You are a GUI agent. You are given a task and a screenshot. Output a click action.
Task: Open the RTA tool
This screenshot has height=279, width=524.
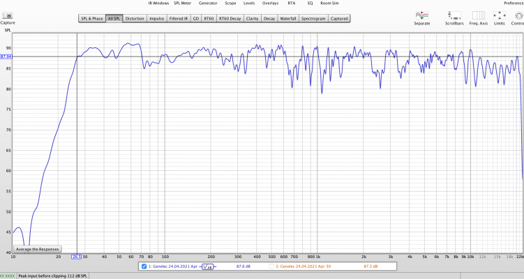pyautogui.click(x=292, y=3)
